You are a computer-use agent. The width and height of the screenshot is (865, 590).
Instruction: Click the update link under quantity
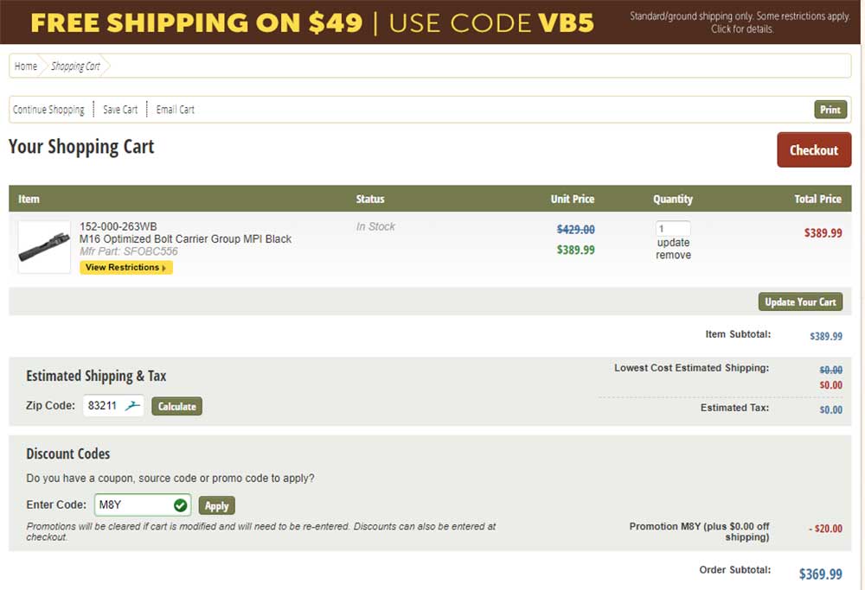coord(673,243)
